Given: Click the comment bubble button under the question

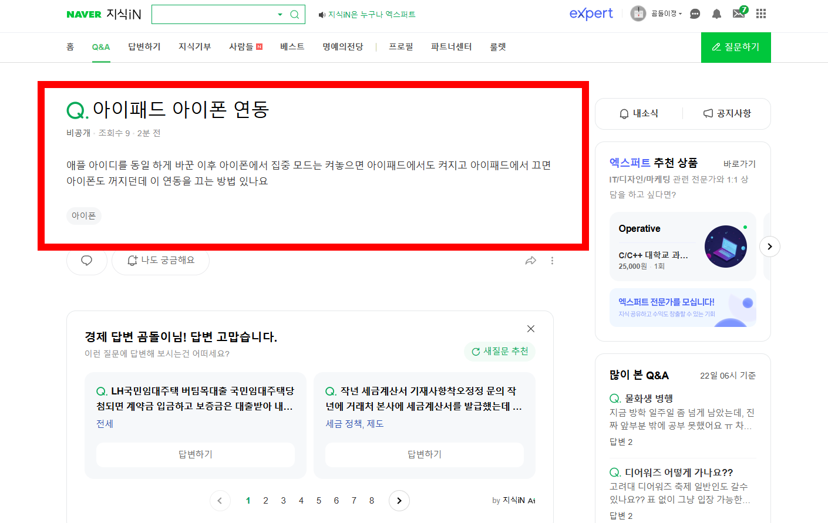Looking at the screenshot, I should [x=87, y=260].
